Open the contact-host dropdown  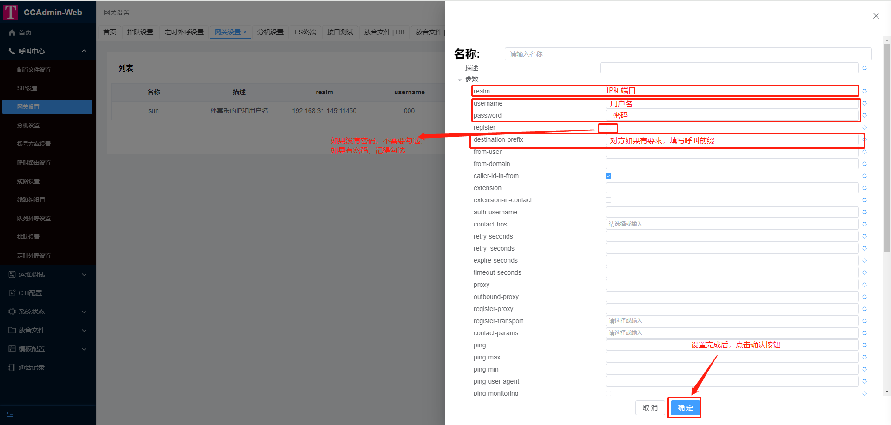732,224
